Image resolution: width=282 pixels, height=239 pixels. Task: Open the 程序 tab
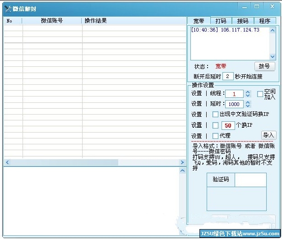click(264, 21)
